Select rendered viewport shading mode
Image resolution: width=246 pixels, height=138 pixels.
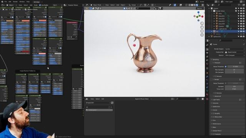[197, 5]
